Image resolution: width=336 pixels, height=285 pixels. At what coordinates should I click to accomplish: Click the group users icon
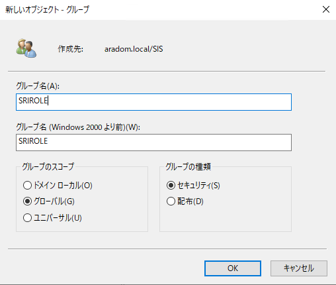[26, 48]
